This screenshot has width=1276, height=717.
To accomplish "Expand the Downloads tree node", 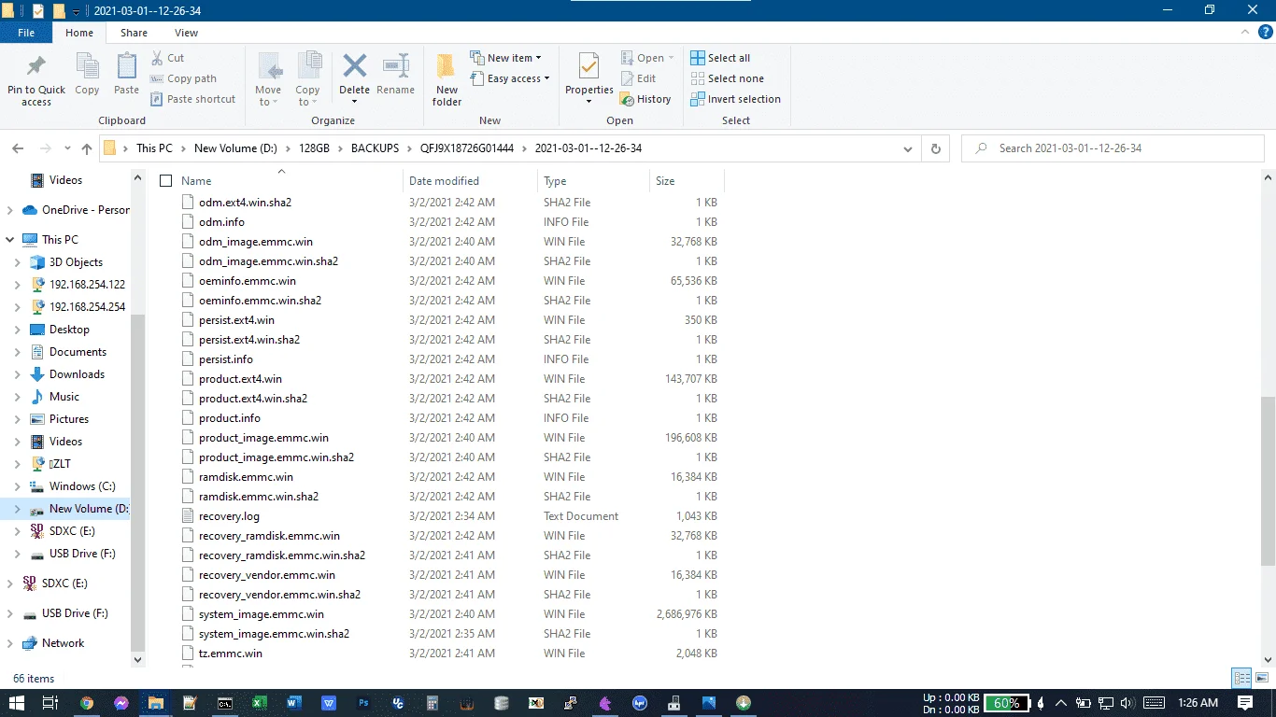I will click(x=18, y=374).
